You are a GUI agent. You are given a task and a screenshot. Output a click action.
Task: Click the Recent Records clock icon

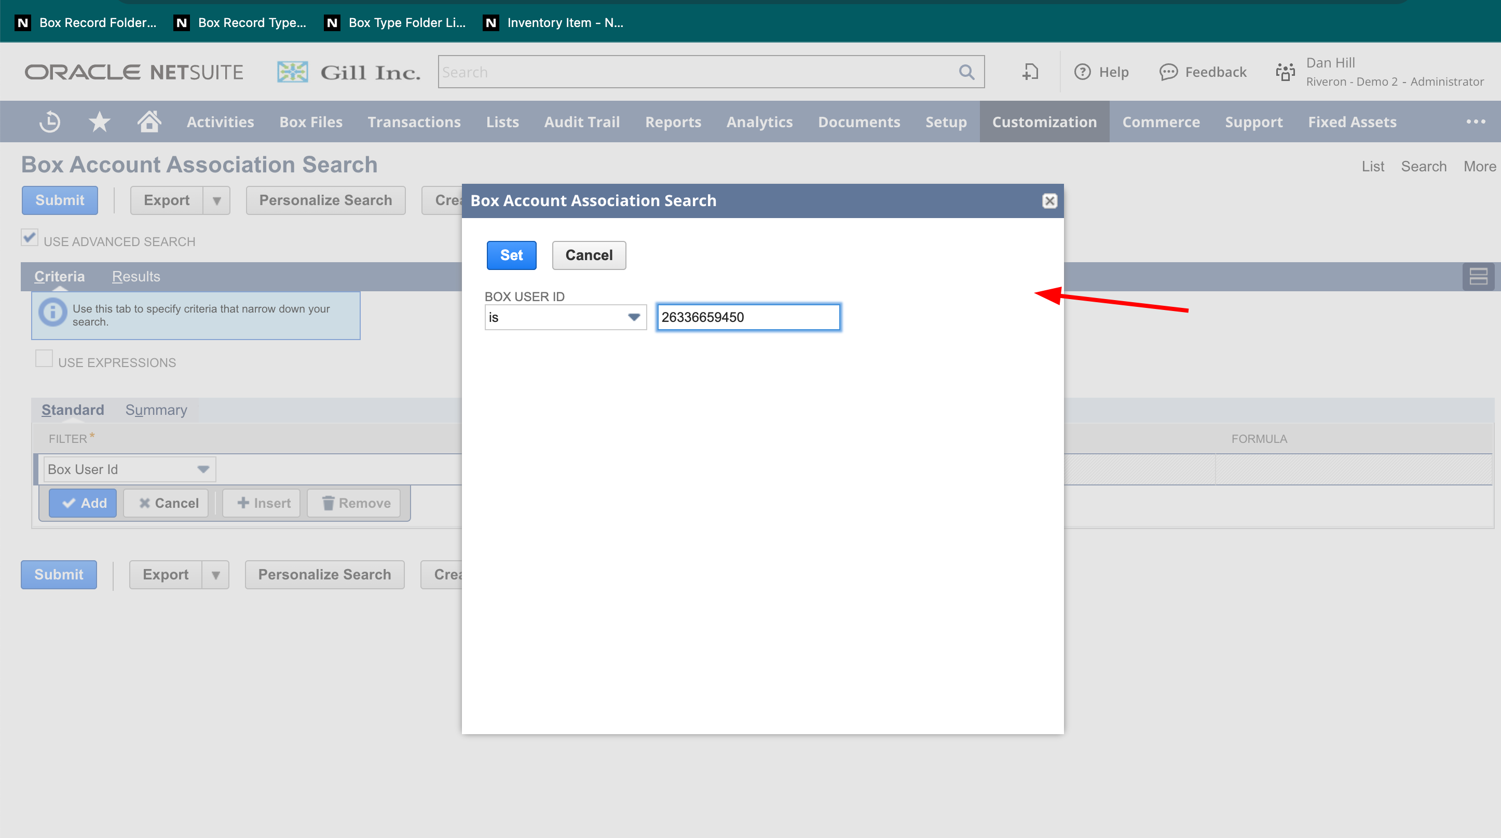(50, 122)
